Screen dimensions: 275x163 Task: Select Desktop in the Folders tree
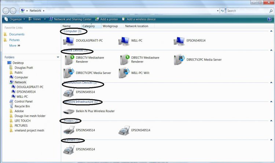[18, 63]
